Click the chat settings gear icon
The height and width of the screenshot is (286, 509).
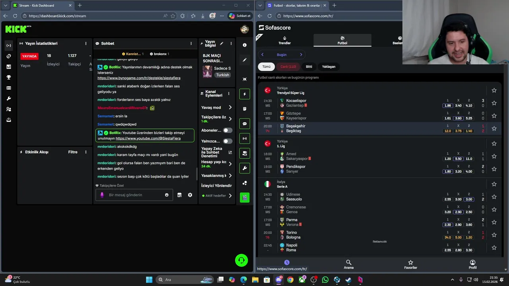click(190, 195)
